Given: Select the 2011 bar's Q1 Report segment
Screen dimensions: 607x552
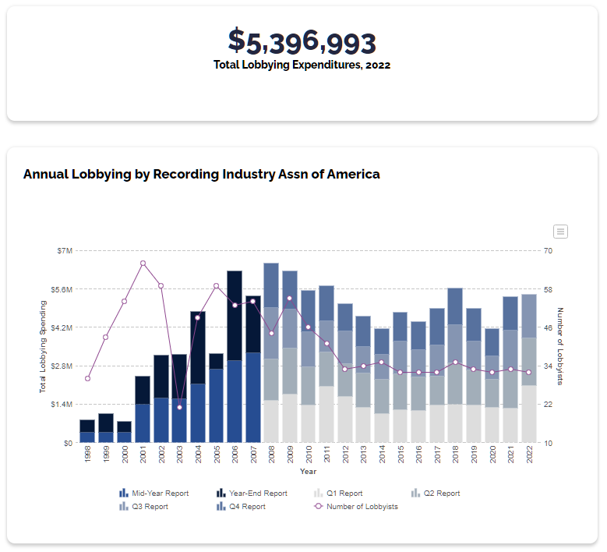Looking at the screenshot, I should pos(326,414).
